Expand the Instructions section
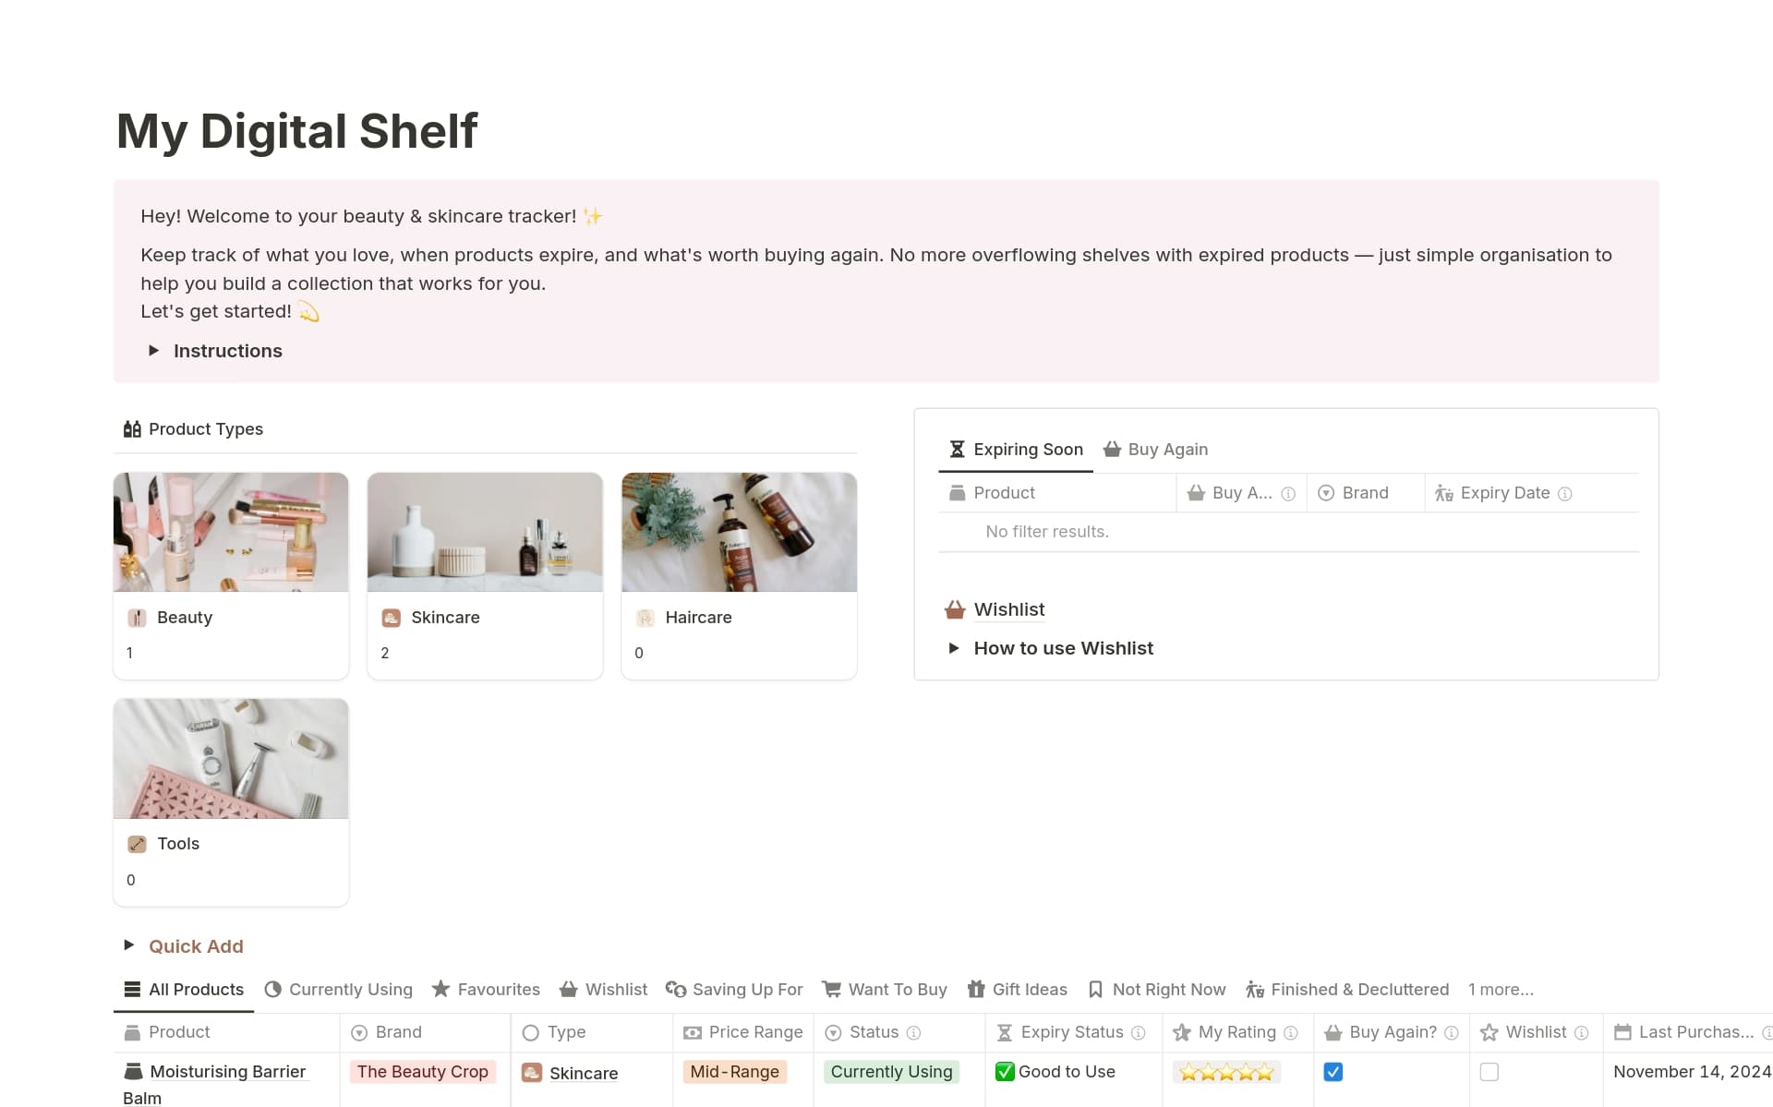 point(154,351)
